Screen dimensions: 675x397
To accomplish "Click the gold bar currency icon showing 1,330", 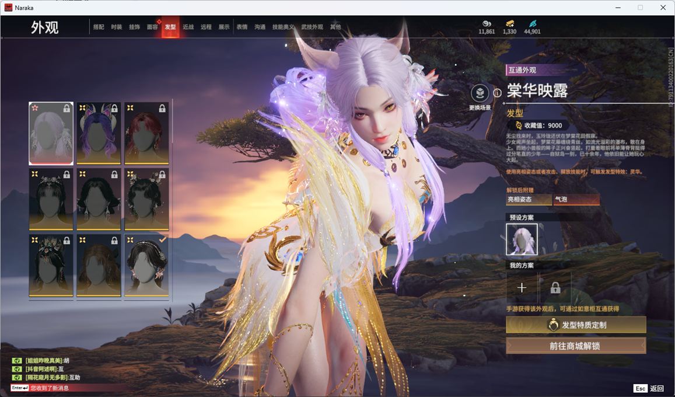I will [x=510, y=23].
